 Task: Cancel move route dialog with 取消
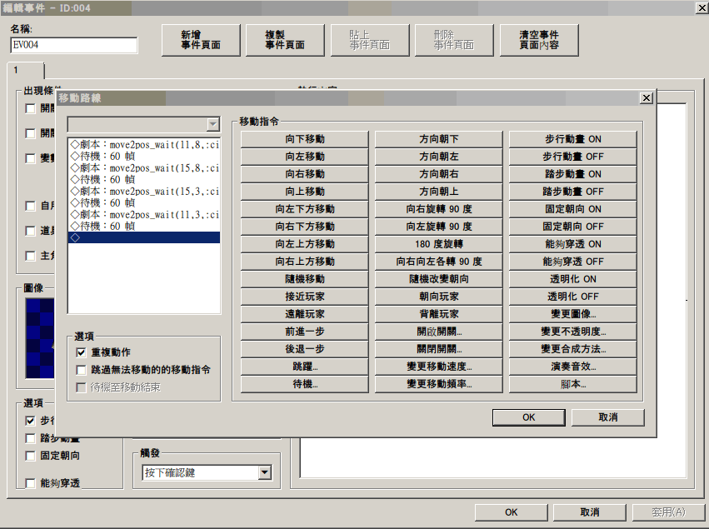coord(607,417)
